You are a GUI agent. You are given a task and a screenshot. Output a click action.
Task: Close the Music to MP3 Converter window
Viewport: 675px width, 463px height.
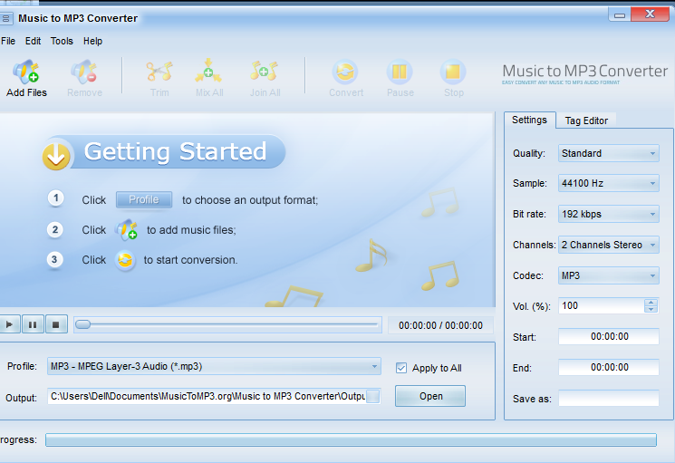650,14
